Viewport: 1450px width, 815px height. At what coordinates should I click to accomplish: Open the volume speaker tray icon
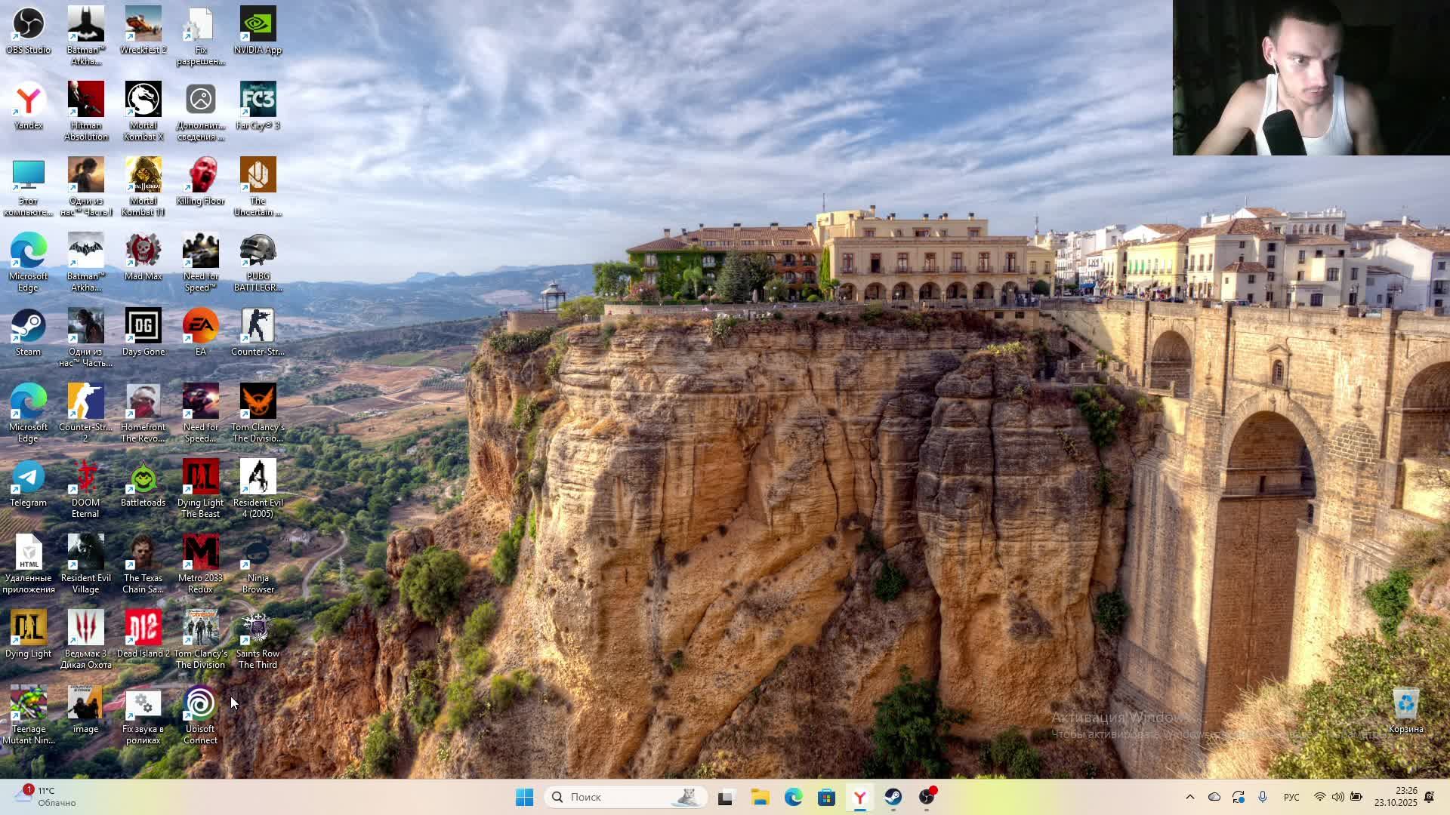point(1337,797)
